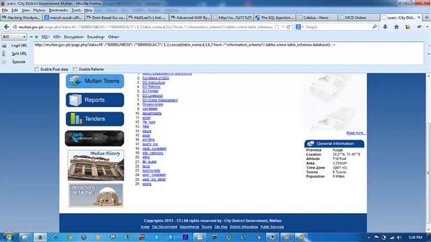Show URL history dropdown in address bar
Screen dimensions: 431x242
point(283,27)
